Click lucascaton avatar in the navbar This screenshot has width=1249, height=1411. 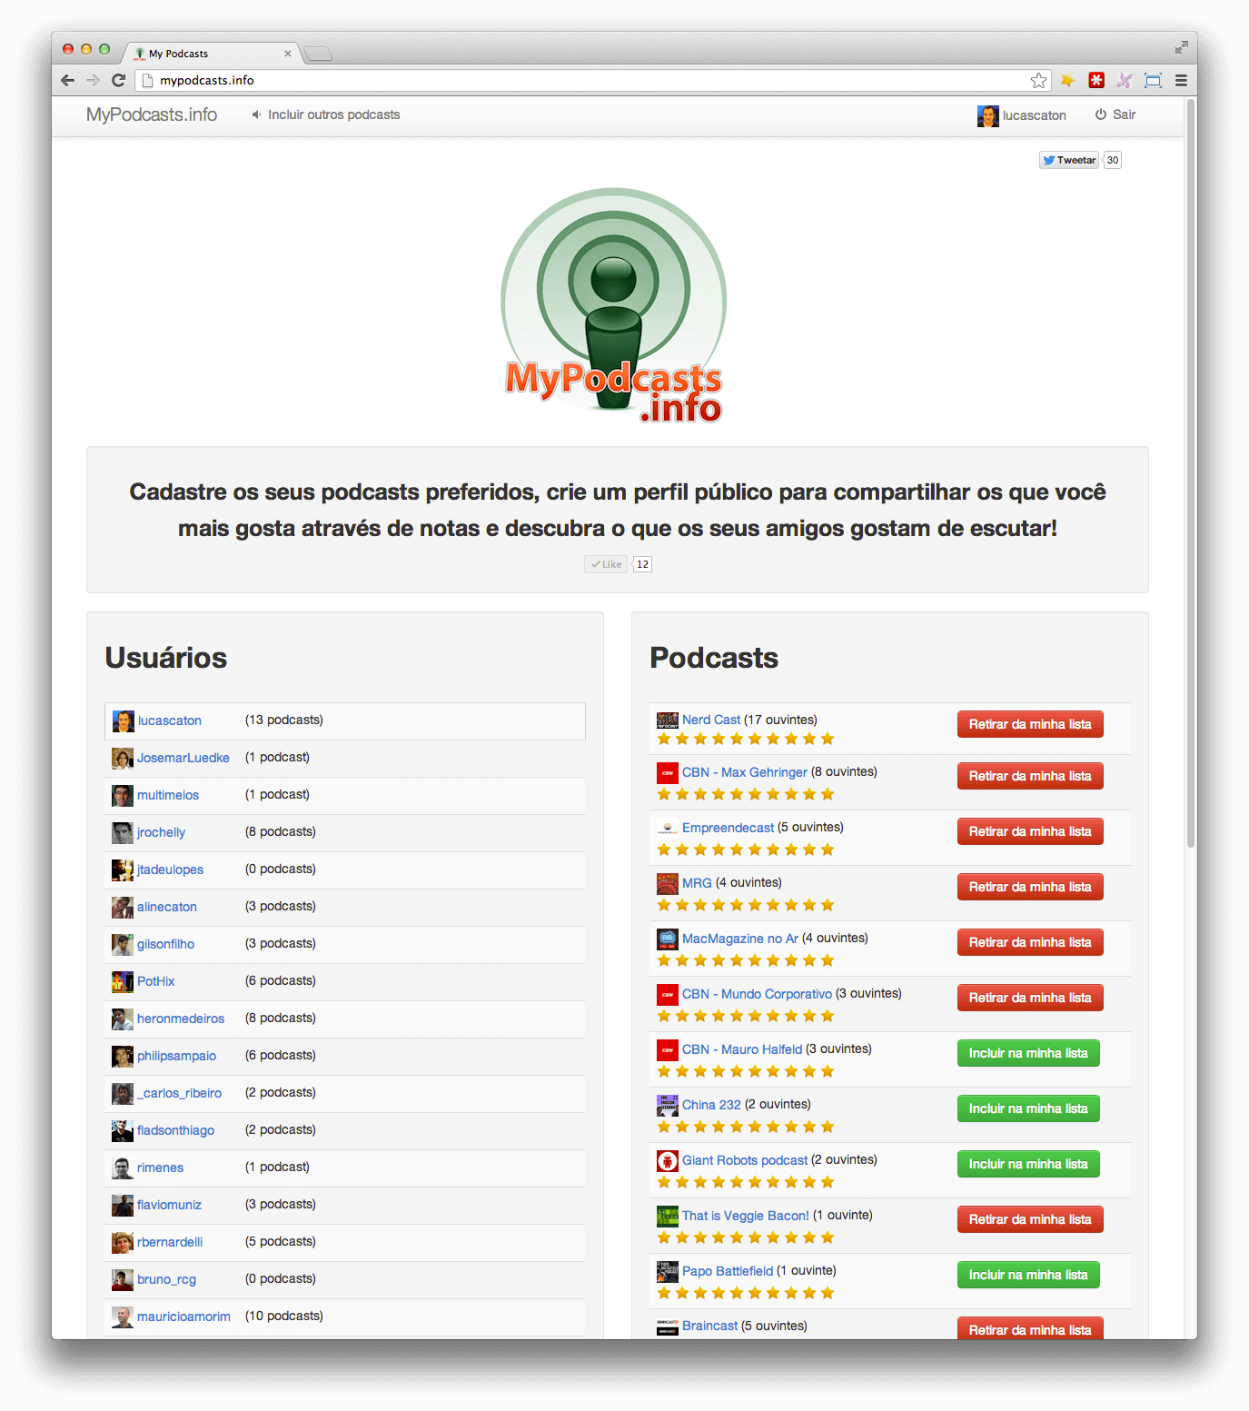pos(987,115)
